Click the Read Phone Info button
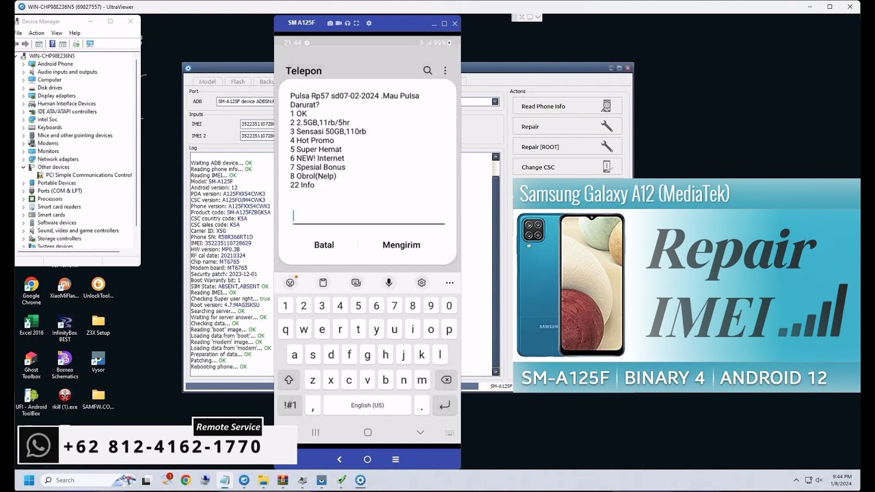Image resolution: width=875 pixels, height=492 pixels. point(567,106)
